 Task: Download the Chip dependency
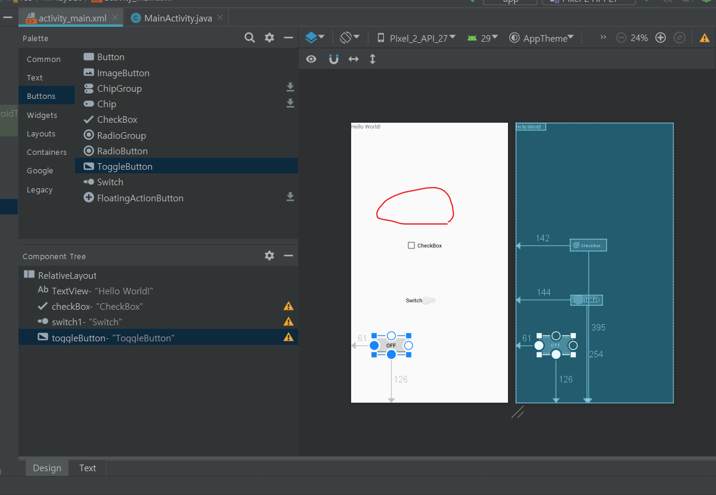coord(290,103)
